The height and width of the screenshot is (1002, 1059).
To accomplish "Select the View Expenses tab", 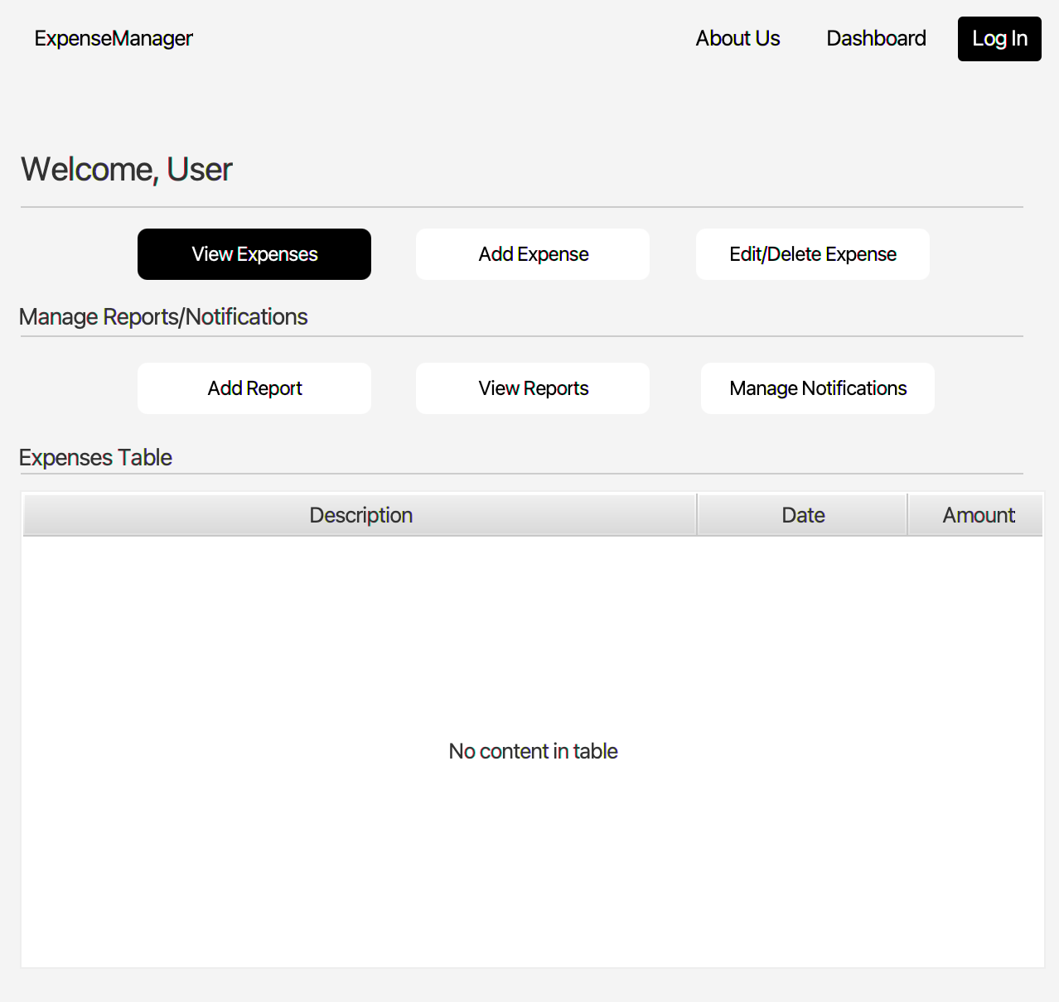I will point(254,253).
